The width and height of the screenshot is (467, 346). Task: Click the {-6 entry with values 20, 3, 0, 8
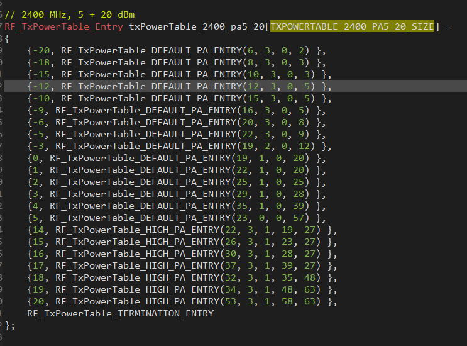177,122
